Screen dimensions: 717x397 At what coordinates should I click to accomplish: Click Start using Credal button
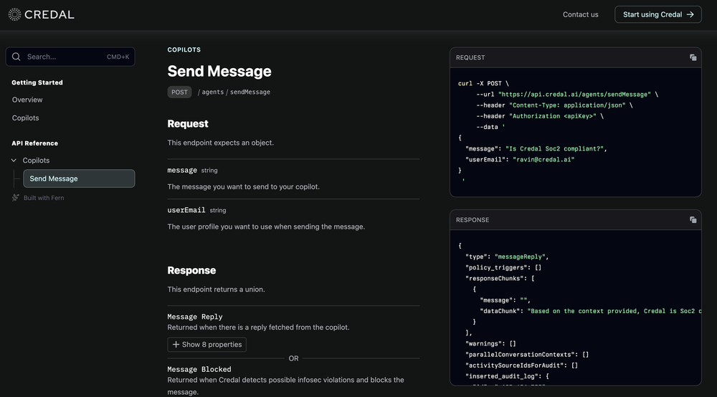pyautogui.click(x=658, y=14)
